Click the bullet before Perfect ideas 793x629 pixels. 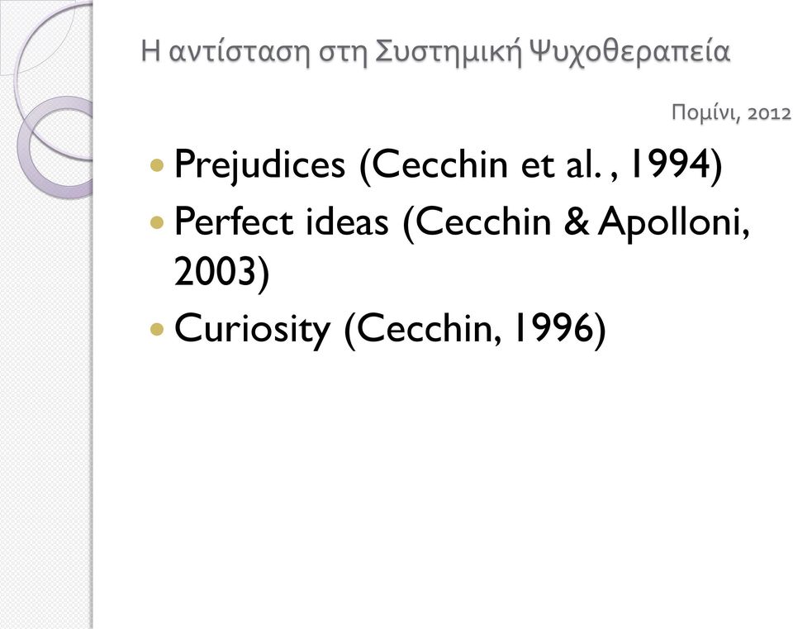pyautogui.click(x=157, y=222)
